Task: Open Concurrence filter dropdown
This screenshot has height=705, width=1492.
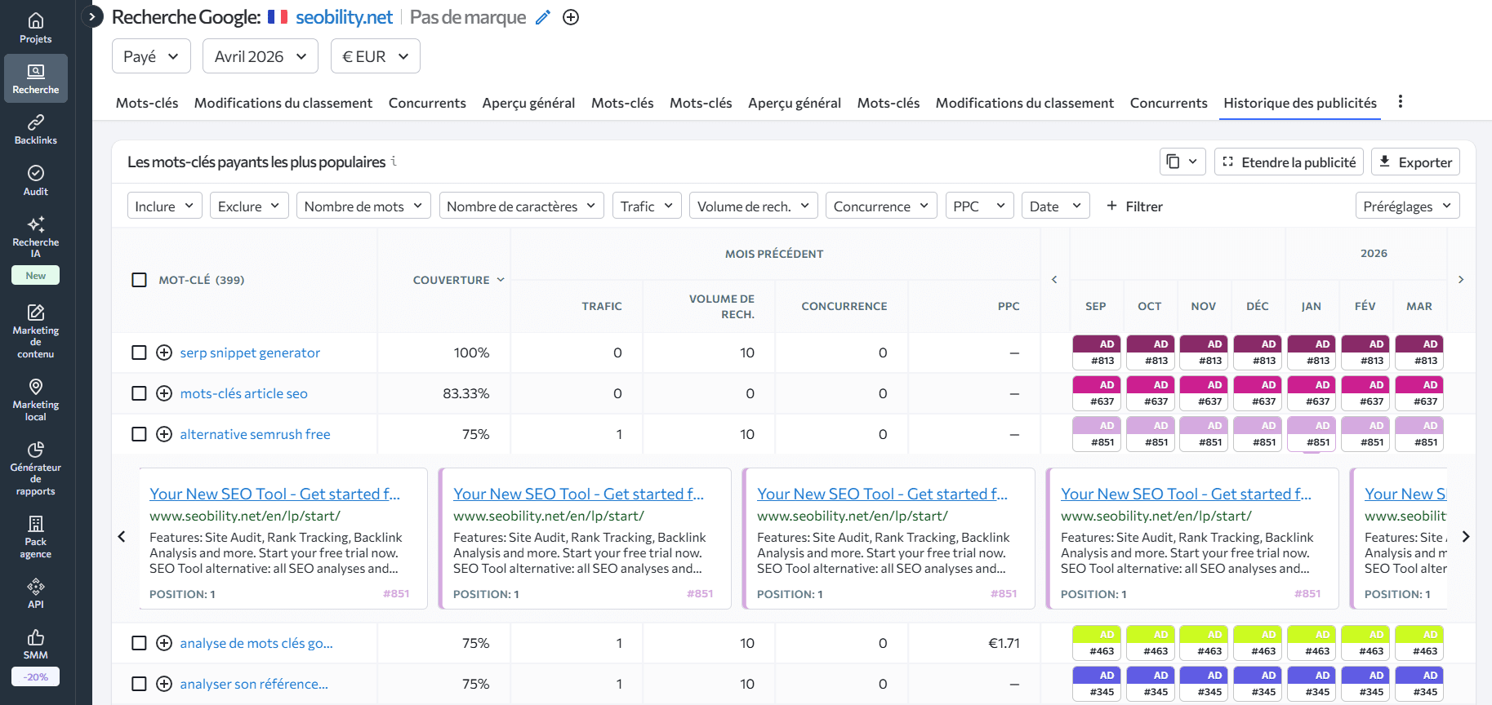Action: [x=881, y=206]
